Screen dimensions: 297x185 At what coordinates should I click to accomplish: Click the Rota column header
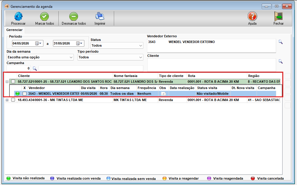(x=217, y=76)
